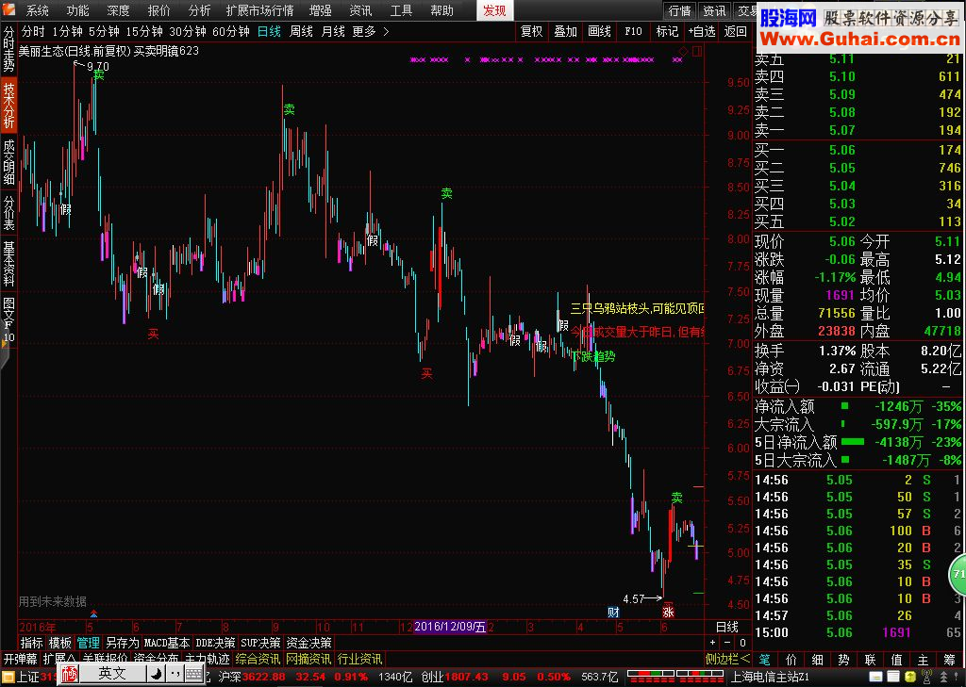
Task: Select the 成交明细 side tab
Action: click(8, 161)
